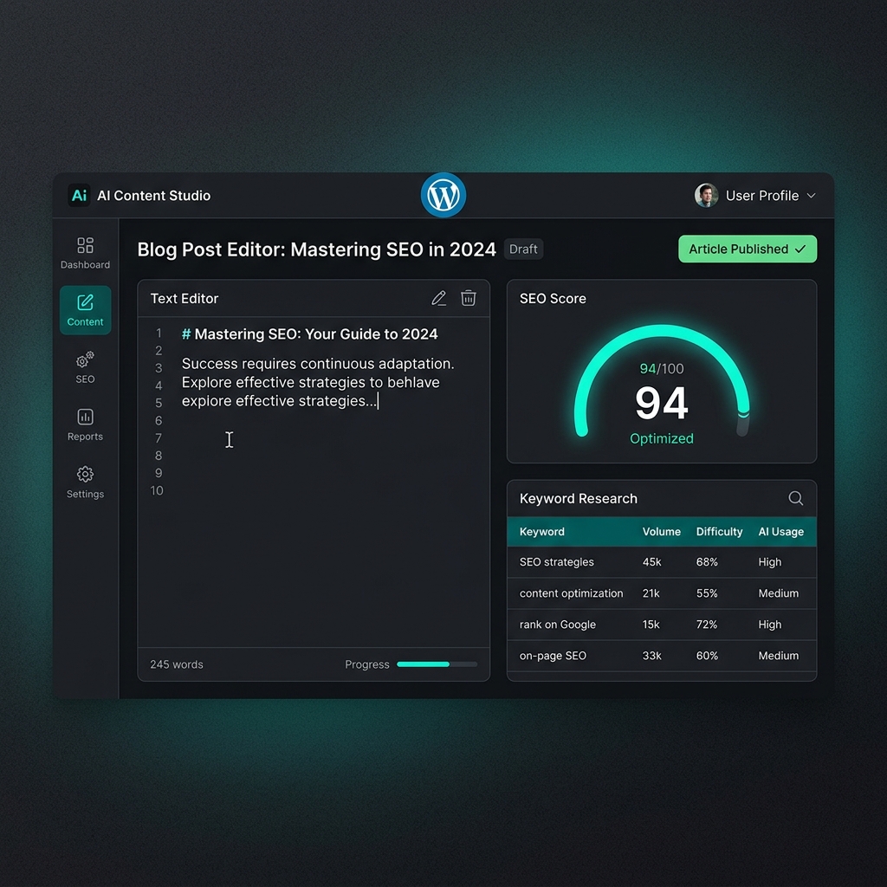
Task: Open the Keyword Research search icon
Action: [x=795, y=498]
